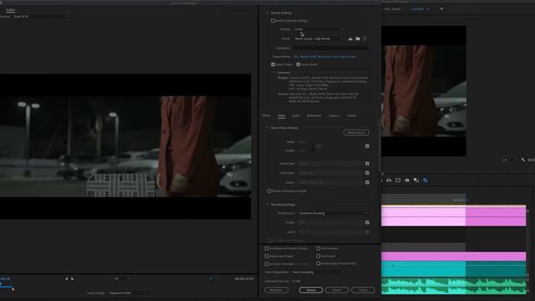Click the Comparison View icon in Program monitor
This screenshot has width=535, height=301.
416,181
